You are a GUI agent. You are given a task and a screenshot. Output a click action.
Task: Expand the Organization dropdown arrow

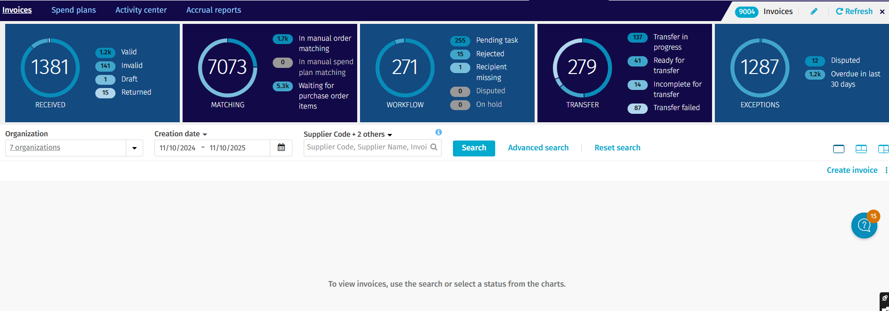(134, 148)
